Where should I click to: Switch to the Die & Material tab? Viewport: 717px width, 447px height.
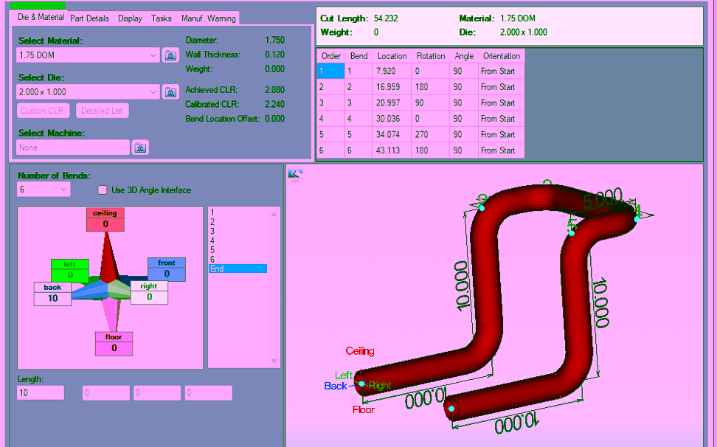click(x=41, y=18)
